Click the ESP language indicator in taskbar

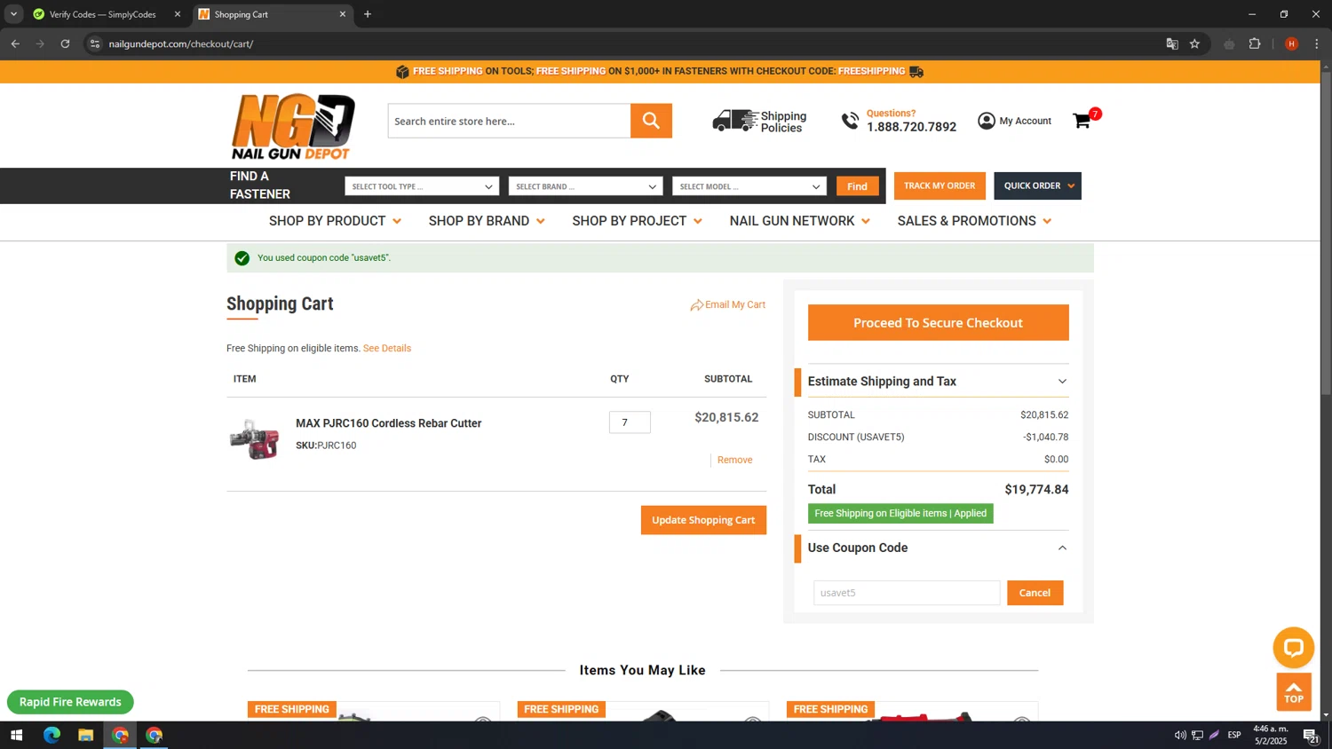coord(1234,735)
